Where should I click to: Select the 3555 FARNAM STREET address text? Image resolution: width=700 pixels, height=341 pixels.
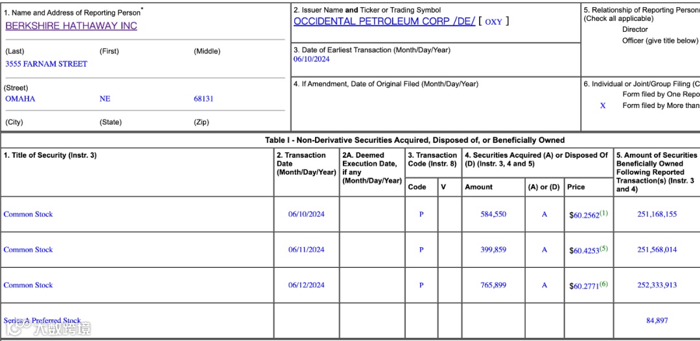pos(47,64)
